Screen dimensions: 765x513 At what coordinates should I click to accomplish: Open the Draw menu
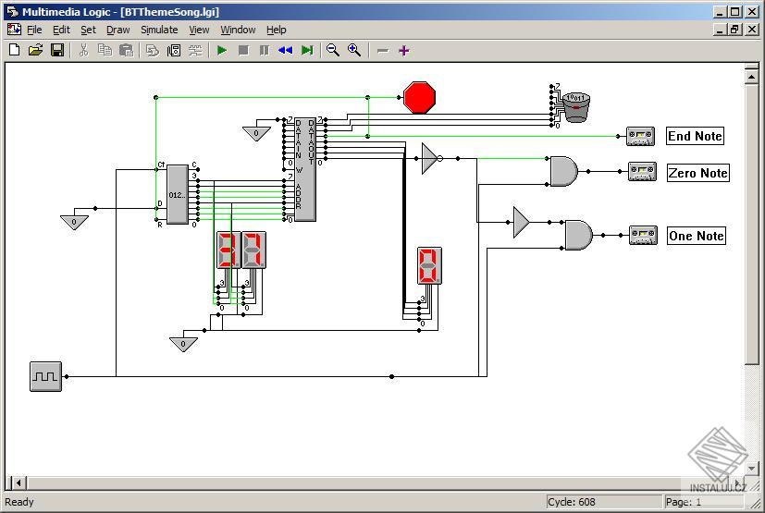pos(118,30)
